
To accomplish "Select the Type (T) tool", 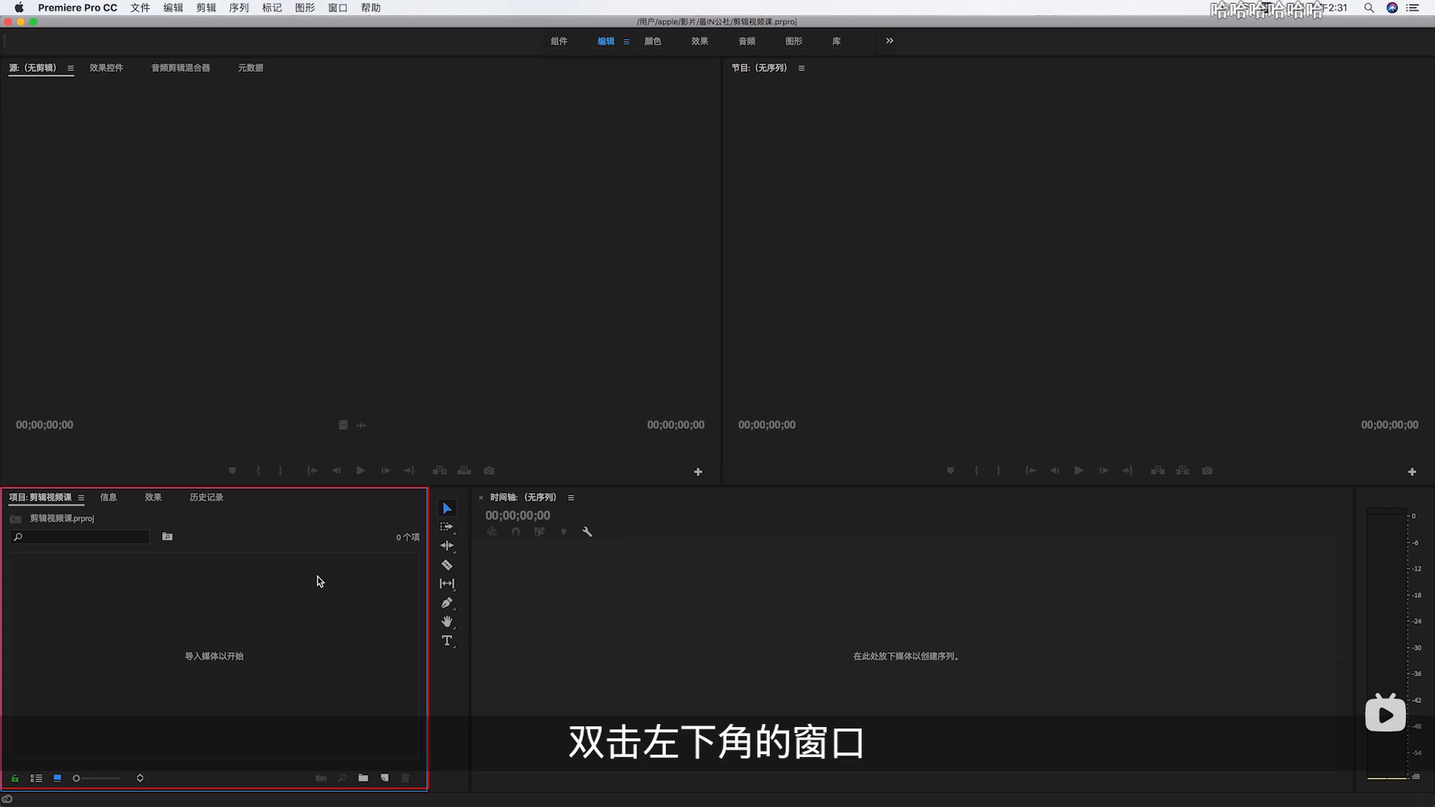I will pos(447,641).
